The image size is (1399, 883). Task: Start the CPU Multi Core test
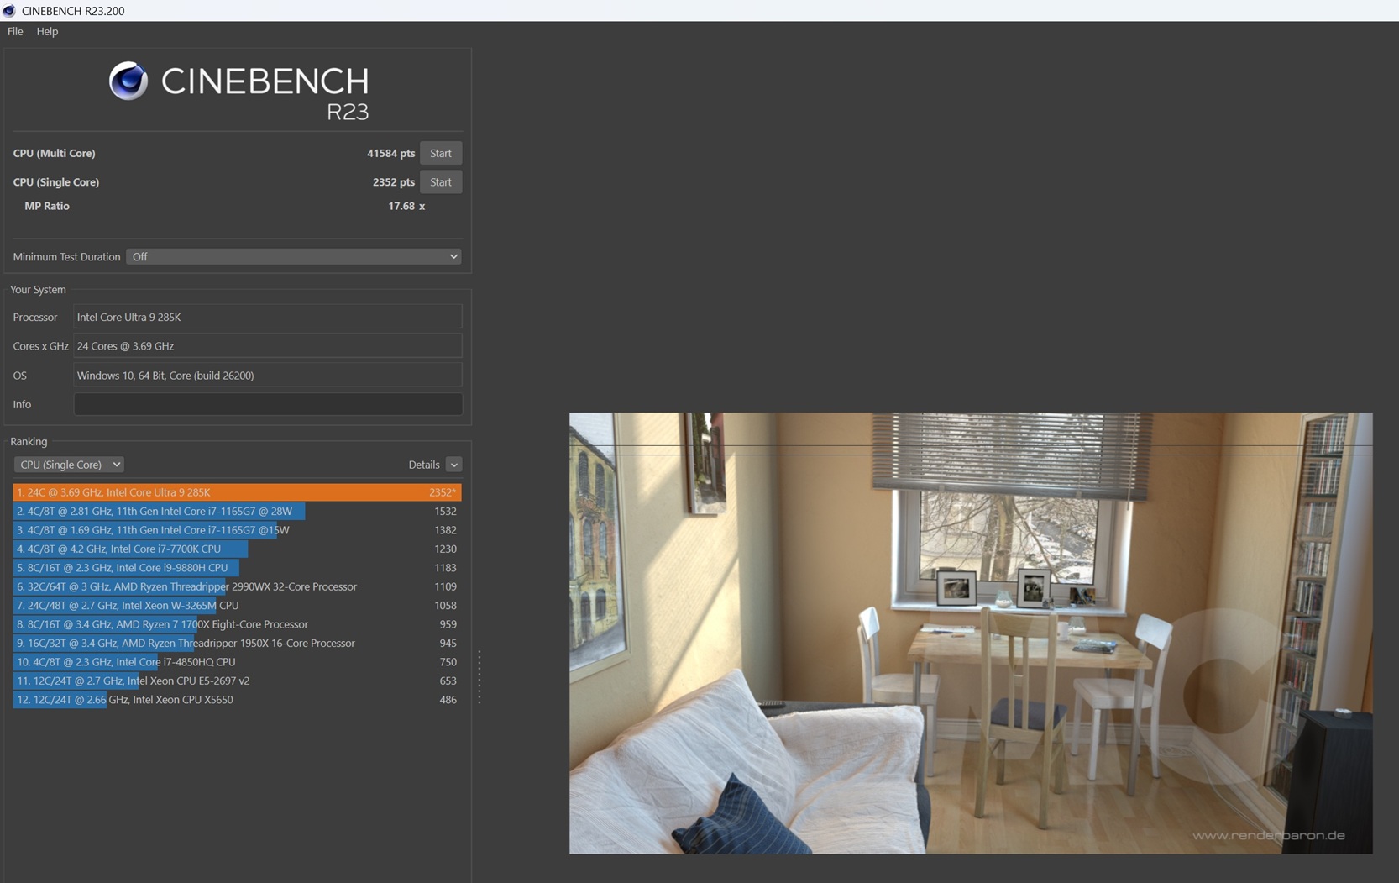click(440, 153)
